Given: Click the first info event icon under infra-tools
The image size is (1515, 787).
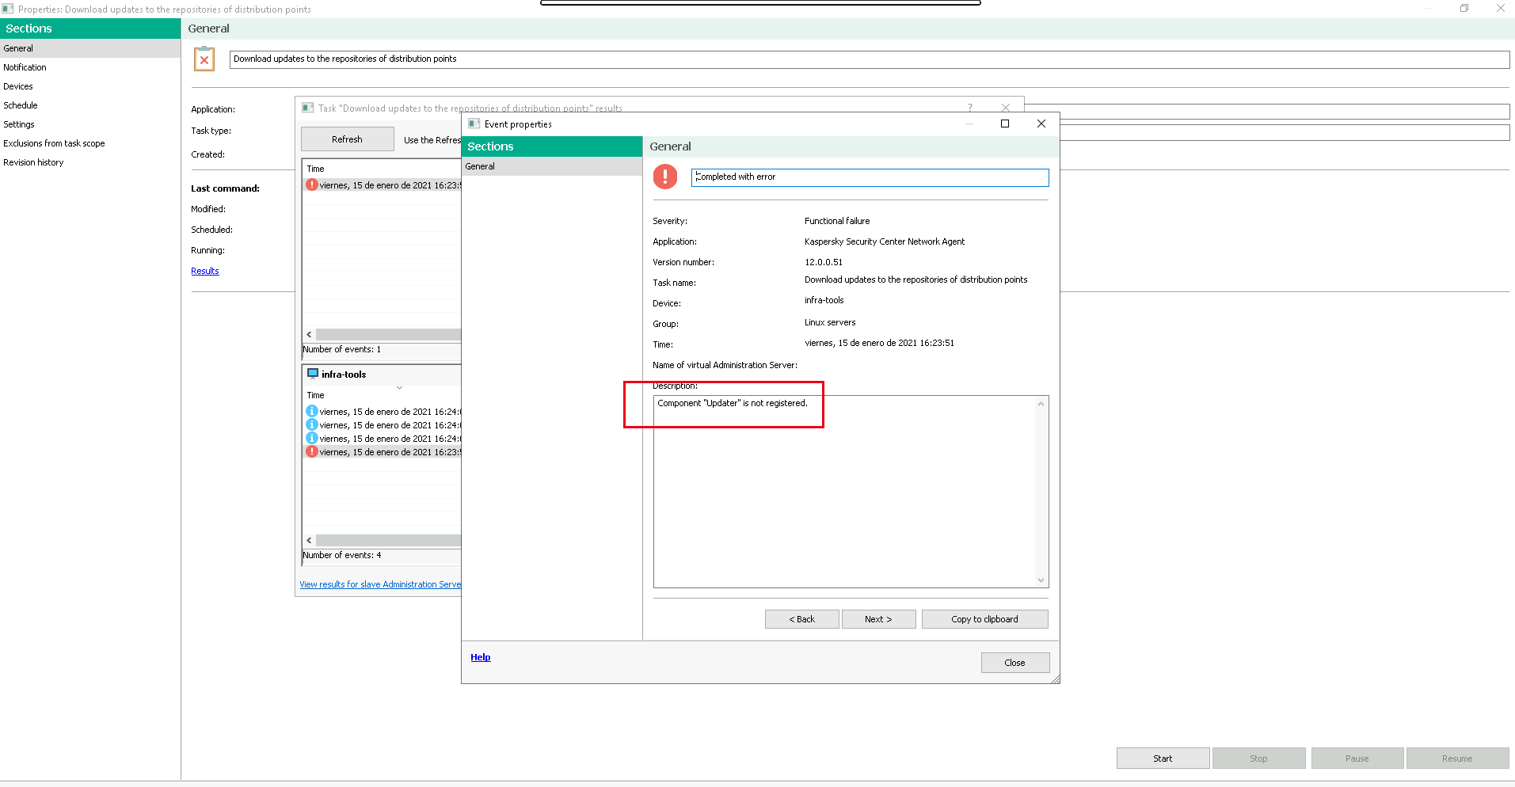Looking at the screenshot, I should (x=312, y=412).
